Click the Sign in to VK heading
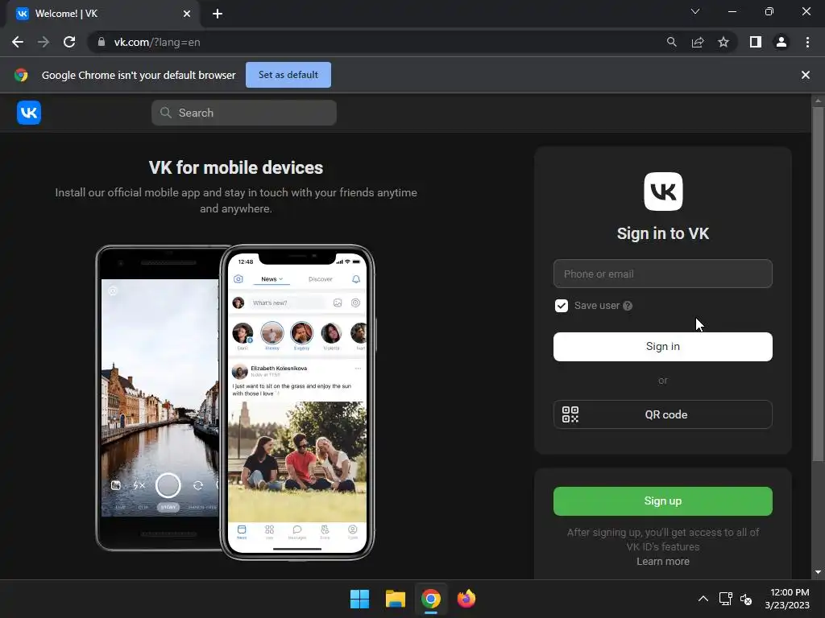This screenshot has height=618, width=825. (x=663, y=233)
